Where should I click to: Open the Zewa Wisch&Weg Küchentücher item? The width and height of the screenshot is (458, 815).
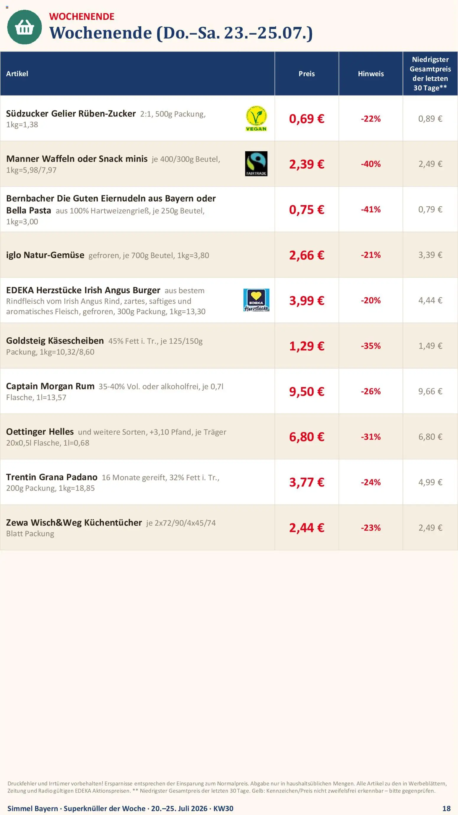74,523
